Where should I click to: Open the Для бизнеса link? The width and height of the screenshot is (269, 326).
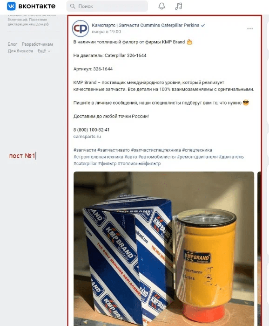click(x=20, y=51)
